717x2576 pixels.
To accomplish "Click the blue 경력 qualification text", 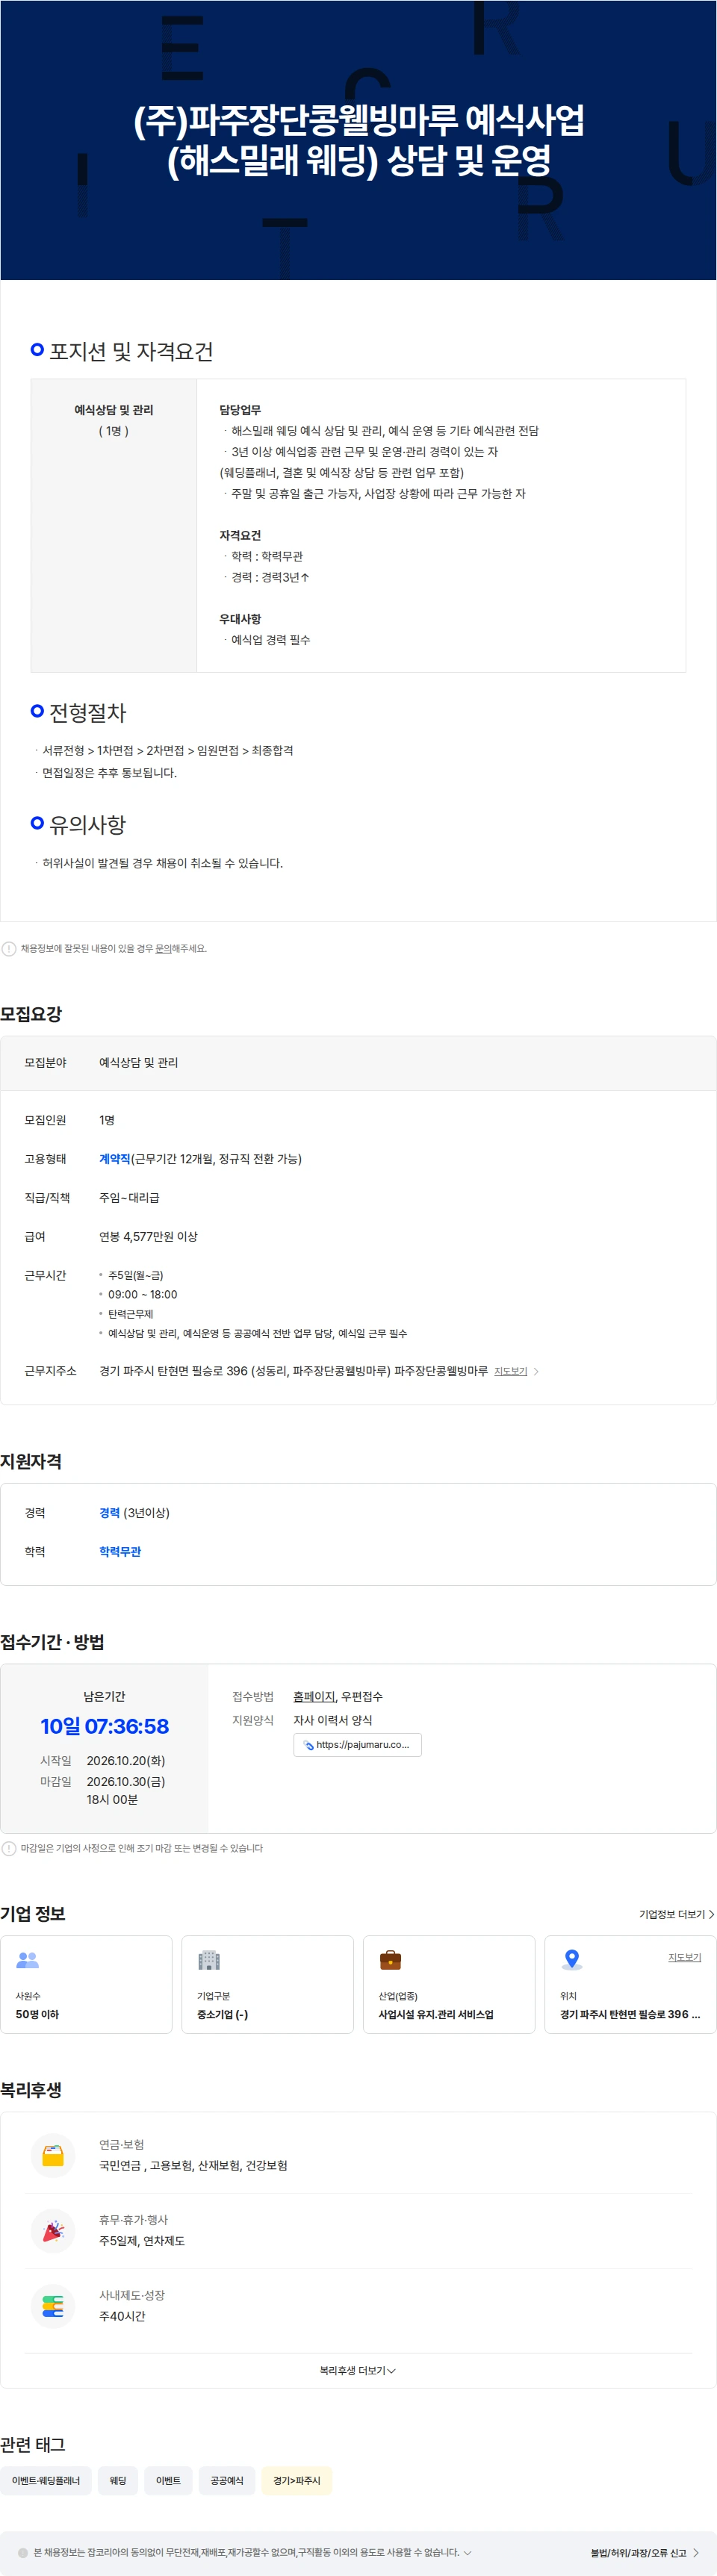I will click(109, 1513).
